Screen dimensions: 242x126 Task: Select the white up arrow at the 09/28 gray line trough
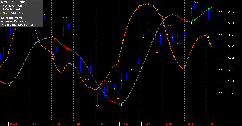9,86
